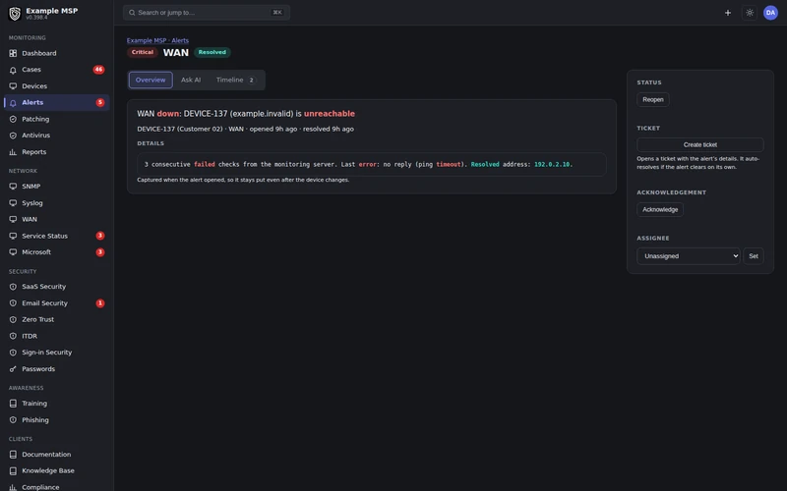The height and width of the screenshot is (491, 787).
Task: Click the Antivirus shield icon
Action: (x=13, y=136)
